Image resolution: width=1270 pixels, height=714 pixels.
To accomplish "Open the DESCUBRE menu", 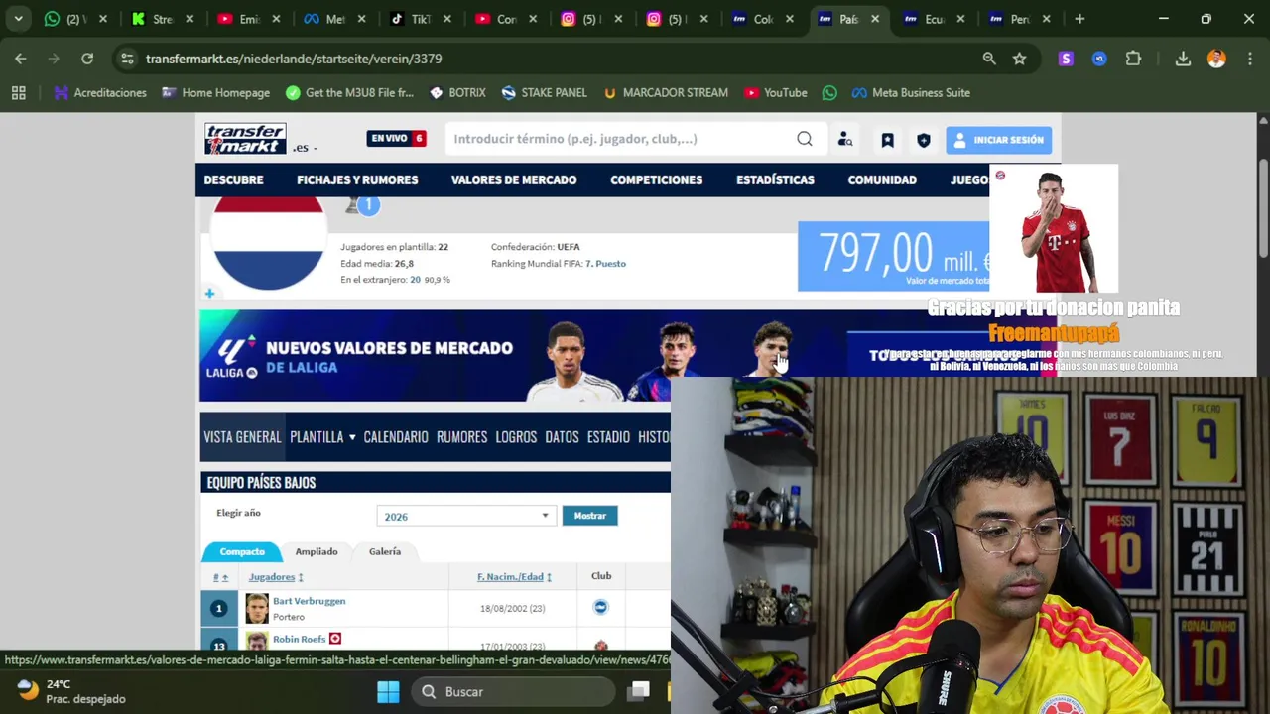I will (233, 179).
